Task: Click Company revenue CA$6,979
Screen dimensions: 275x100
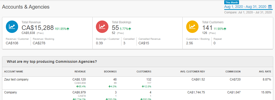Action: pyautogui.click(x=79, y=92)
